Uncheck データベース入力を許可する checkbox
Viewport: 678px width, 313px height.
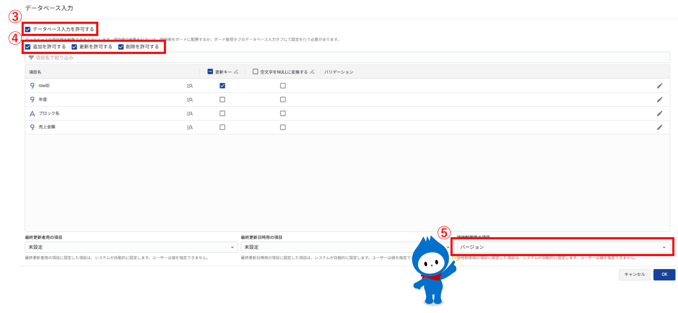point(28,29)
